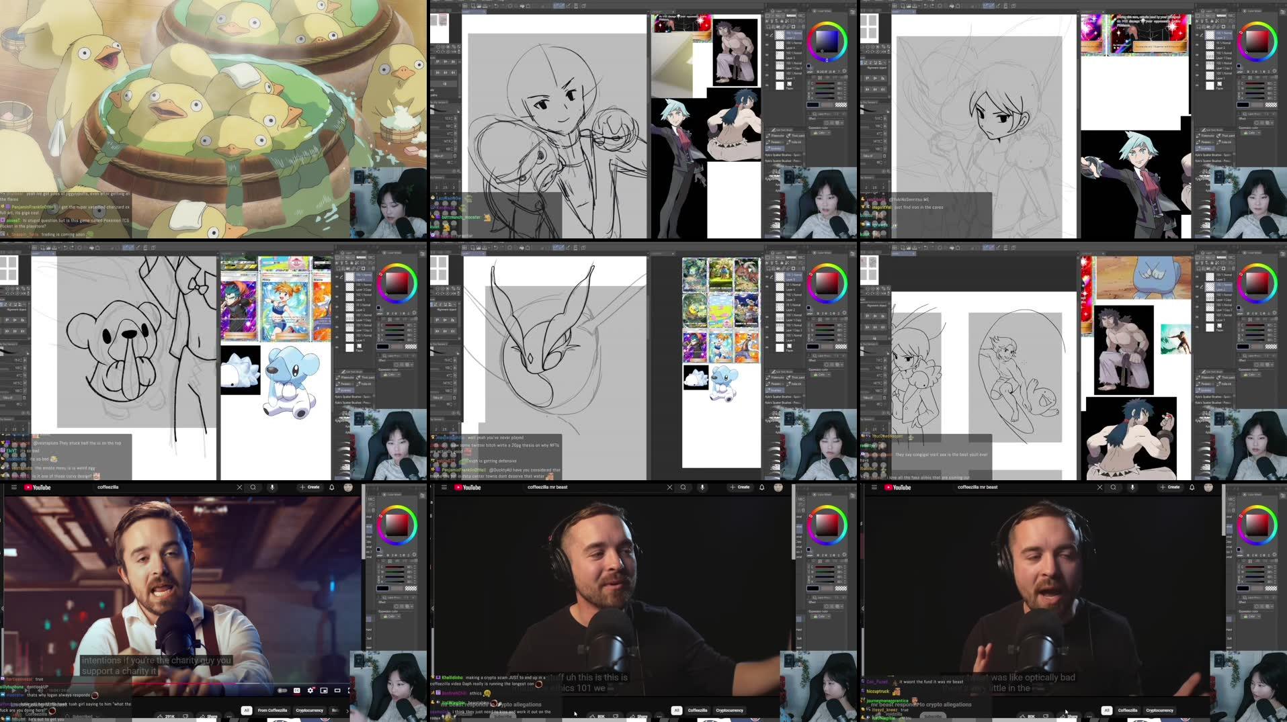
Task: Open notifications bell in the 'ethics 101' caption frame
Action: point(762,488)
